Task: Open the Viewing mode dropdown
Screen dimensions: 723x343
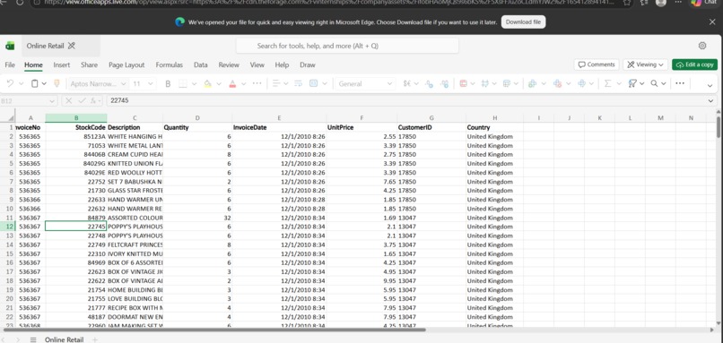Action: point(645,64)
